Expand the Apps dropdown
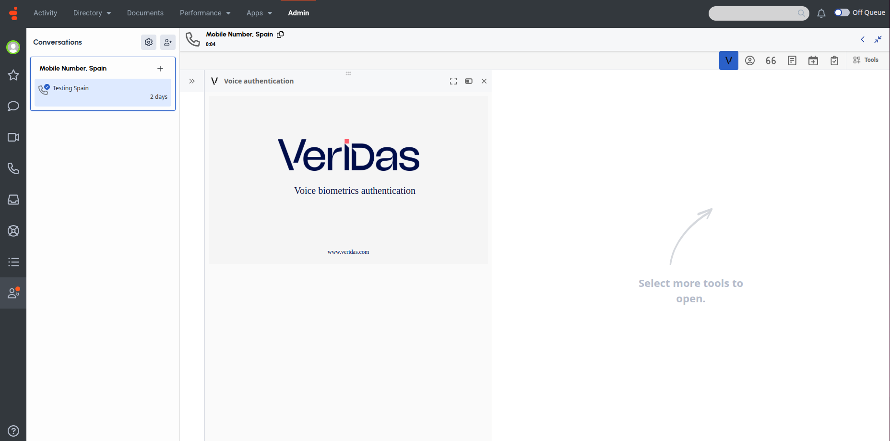The width and height of the screenshot is (890, 441). point(260,13)
